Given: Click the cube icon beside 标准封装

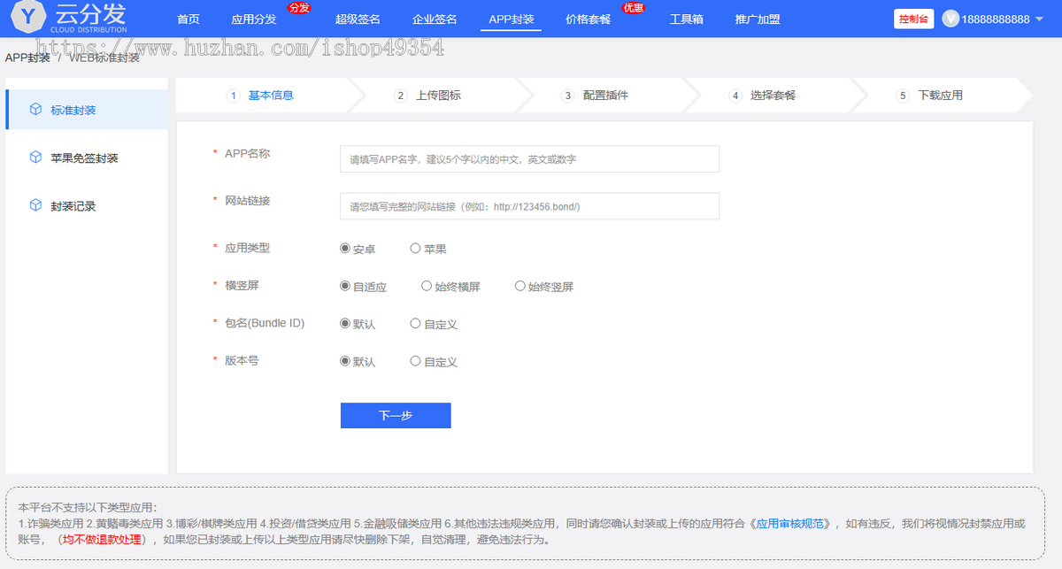Looking at the screenshot, I should (x=35, y=110).
